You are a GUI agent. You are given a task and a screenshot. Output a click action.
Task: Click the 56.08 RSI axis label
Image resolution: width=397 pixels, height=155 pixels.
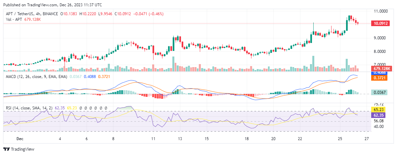click(x=379, y=121)
